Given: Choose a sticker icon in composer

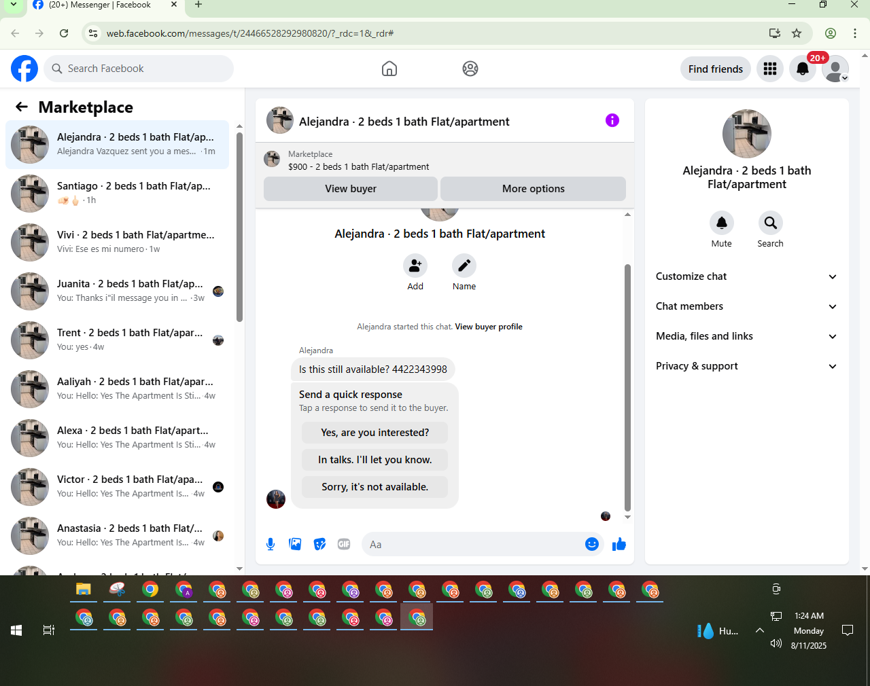Looking at the screenshot, I should pos(319,544).
